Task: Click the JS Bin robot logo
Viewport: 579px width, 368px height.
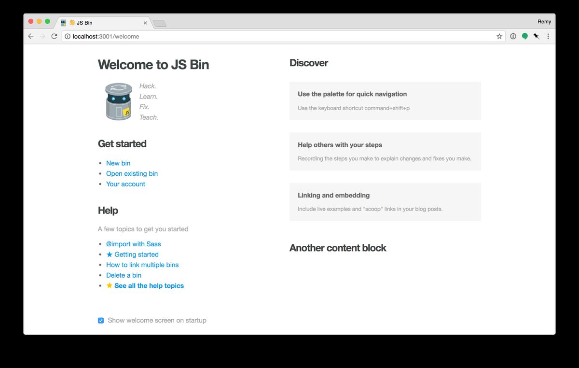Action: 119,101
